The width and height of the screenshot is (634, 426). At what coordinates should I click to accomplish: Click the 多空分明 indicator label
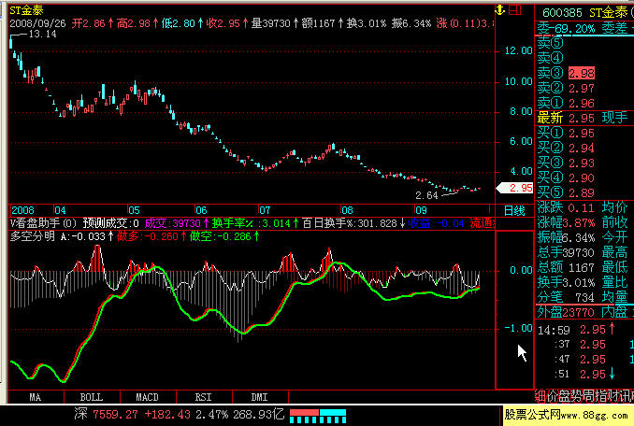pyautogui.click(x=32, y=236)
